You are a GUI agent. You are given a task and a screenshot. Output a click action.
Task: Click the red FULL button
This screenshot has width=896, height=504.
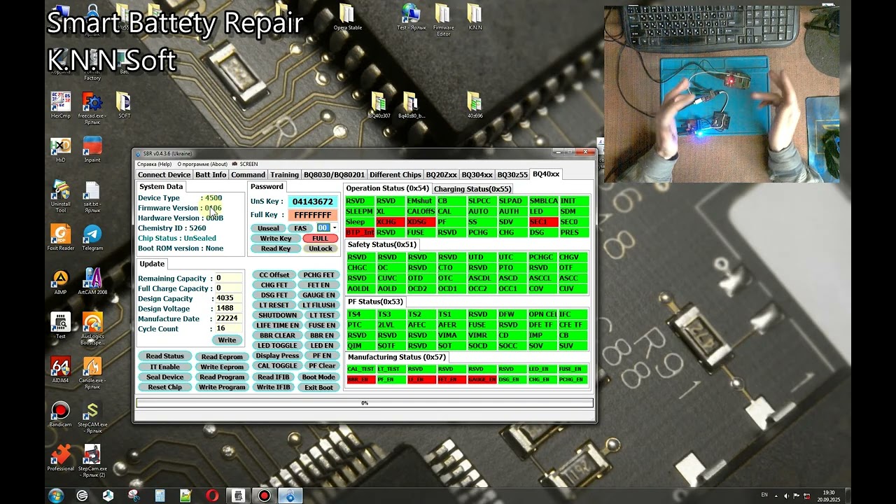[x=320, y=238]
